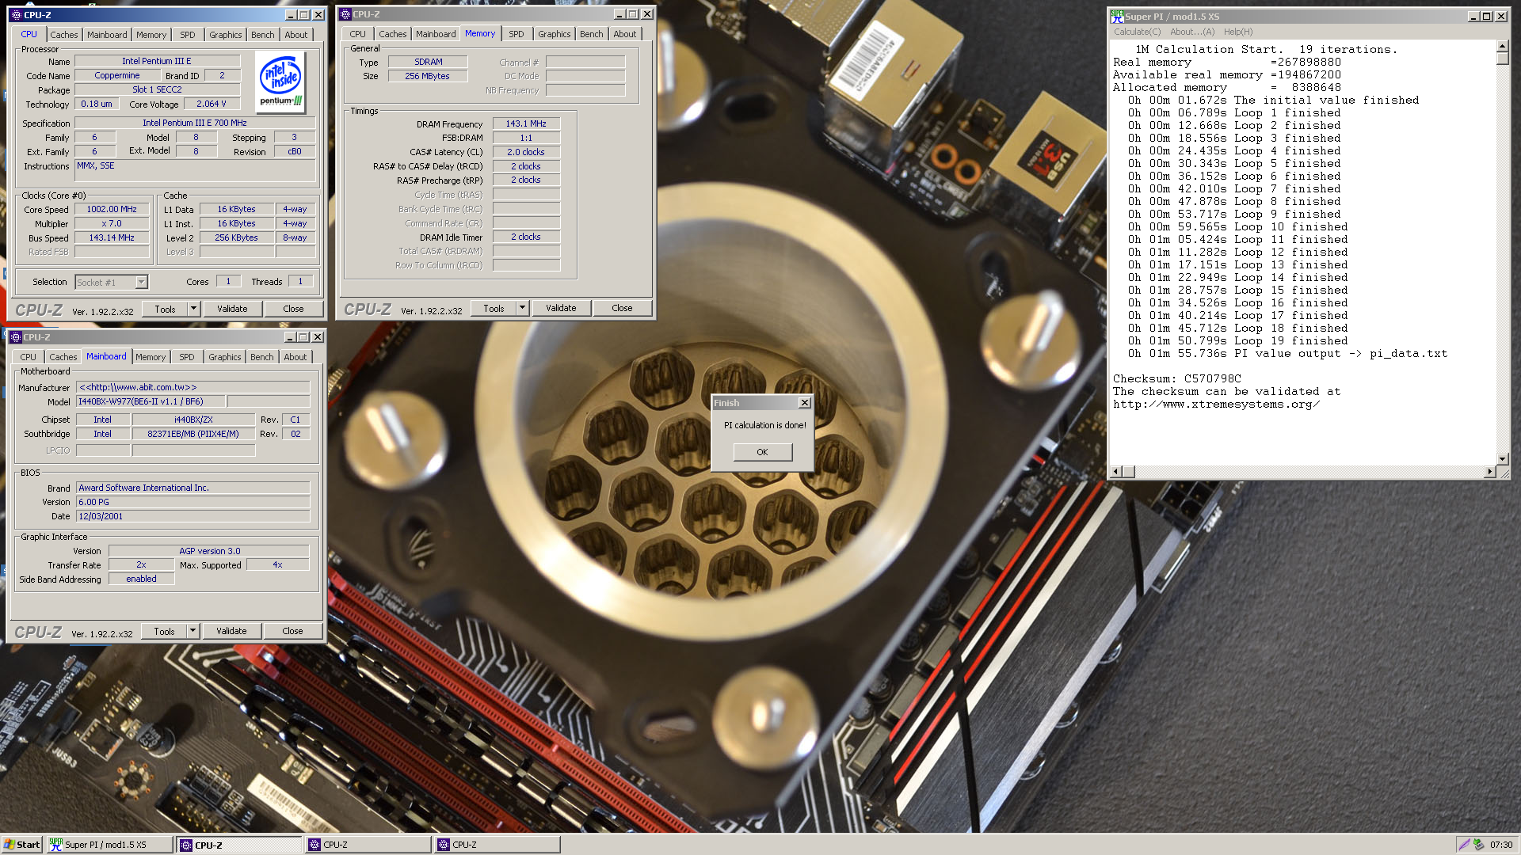This screenshot has width=1521, height=855.
Task: Click the CAS# Latency 2.0 clocks value
Action: click(x=526, y=152)
